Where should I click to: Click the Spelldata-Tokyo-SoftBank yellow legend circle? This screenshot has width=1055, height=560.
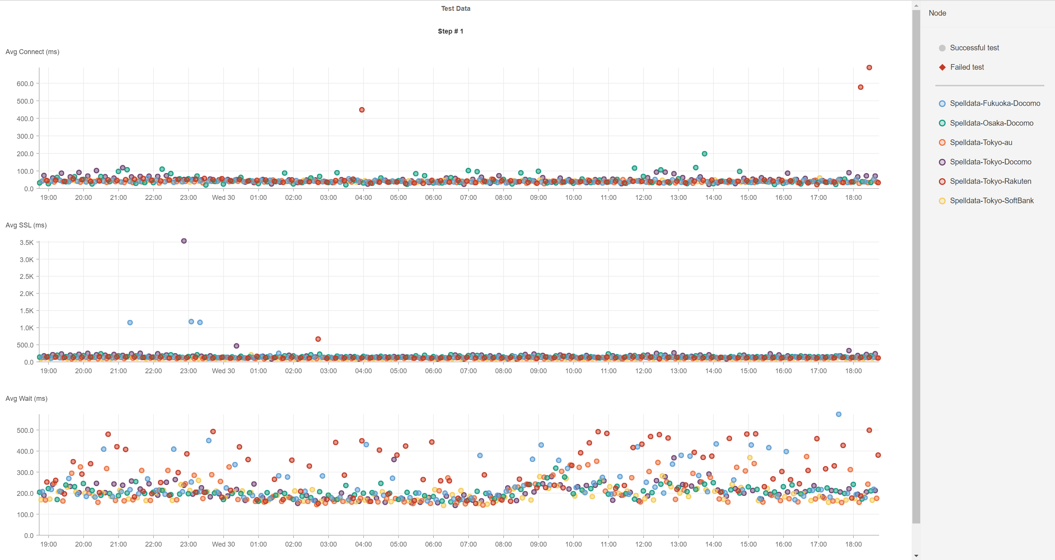point(942,201)
